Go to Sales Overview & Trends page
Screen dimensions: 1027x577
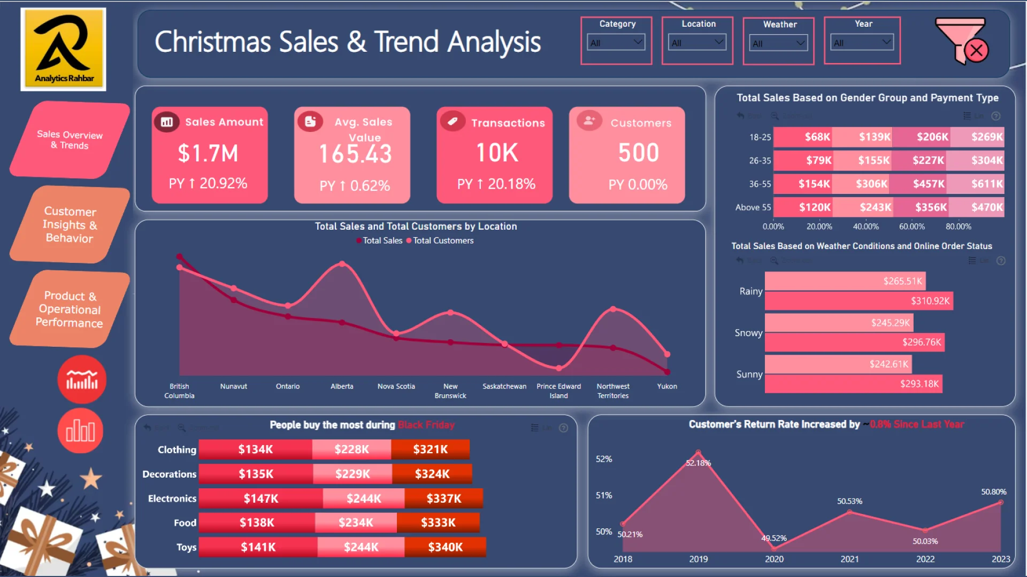[70, 140]
